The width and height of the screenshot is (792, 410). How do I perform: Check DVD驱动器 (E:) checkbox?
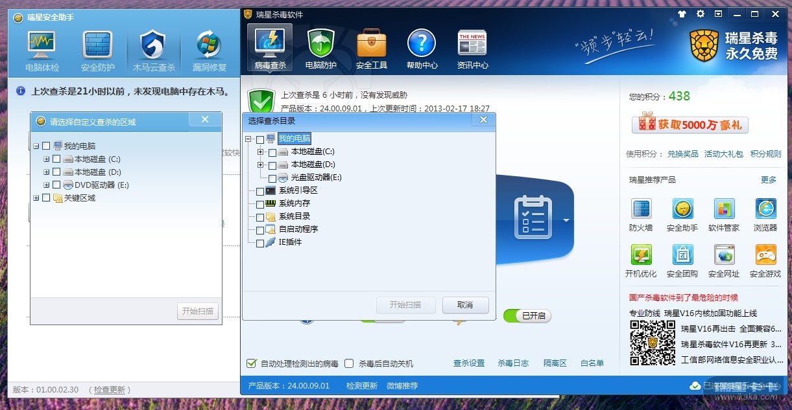pyautogui.click(x=56, y=185)
